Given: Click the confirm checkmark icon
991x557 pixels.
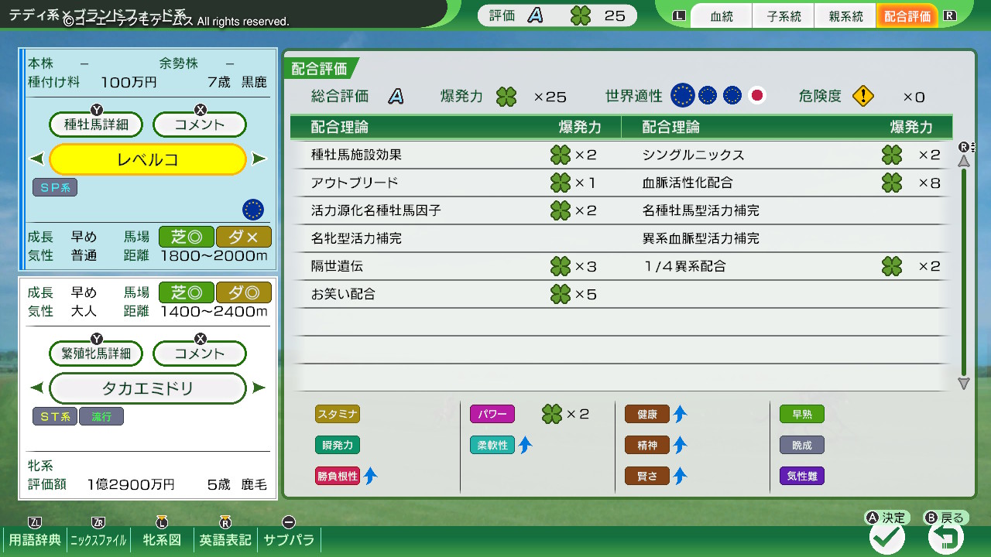Looking at the screenshot, I should pos(887,537).
